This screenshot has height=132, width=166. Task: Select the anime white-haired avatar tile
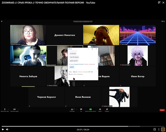tap(138, 56)
